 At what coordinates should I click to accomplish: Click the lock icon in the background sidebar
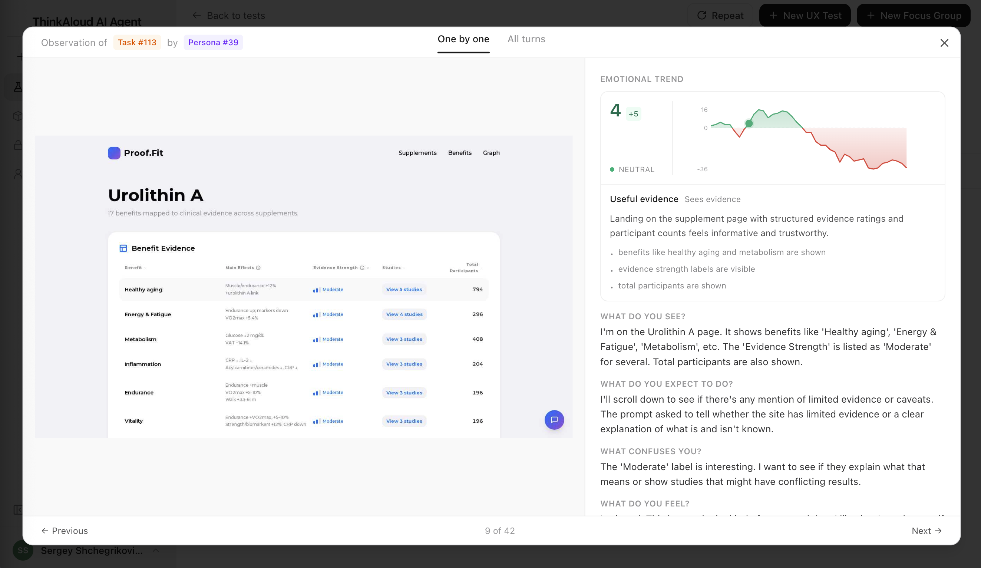[18, 145]
